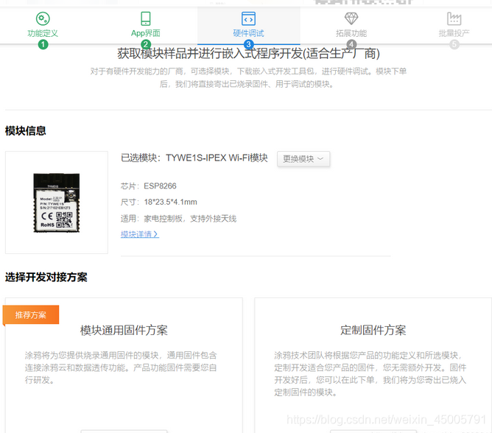Click the App界面 phone icon

[x=146, y=18]
